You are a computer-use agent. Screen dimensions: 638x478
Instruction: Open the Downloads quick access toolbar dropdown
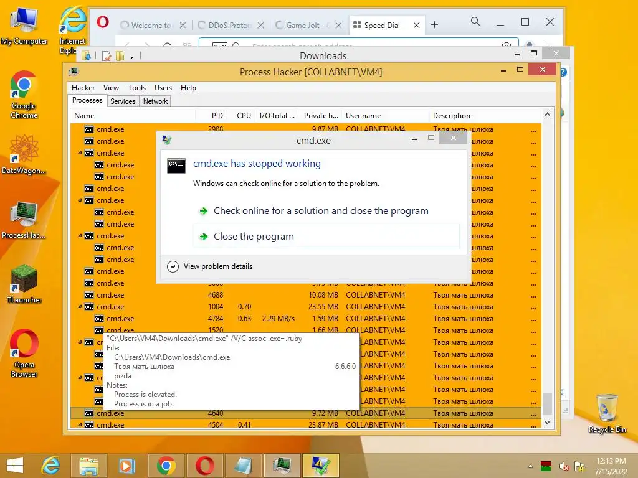[132, 57]
